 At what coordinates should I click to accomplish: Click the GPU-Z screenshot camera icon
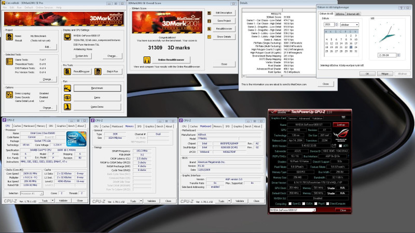pyautogui.click(x=343, y=117)
